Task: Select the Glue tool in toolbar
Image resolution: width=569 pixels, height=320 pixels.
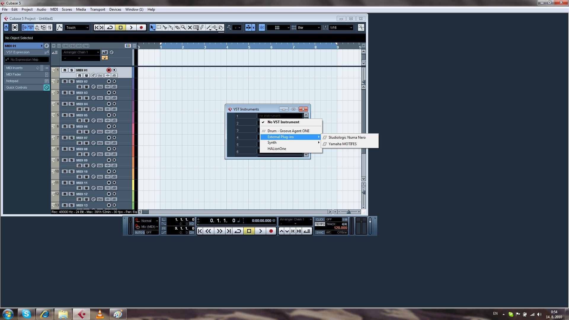Action: coord(171,28)
